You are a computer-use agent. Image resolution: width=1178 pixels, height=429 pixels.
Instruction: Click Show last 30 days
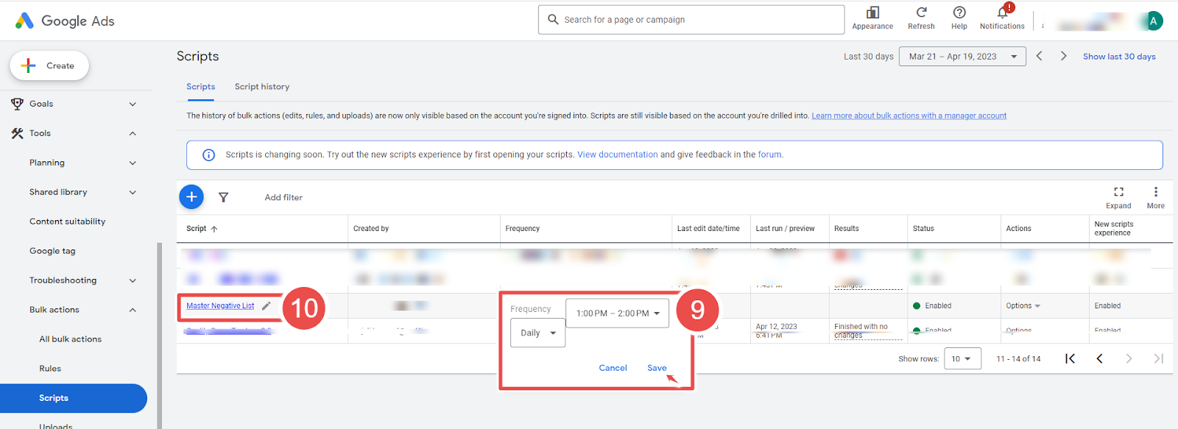pyautogui.click(x=1119, y=57)
